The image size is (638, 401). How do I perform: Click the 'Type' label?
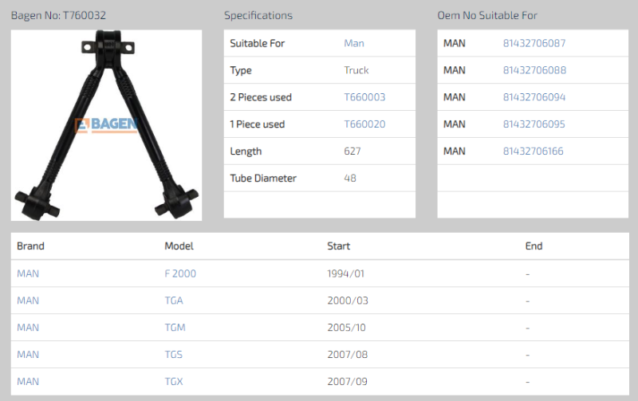[x=241, y=70]
